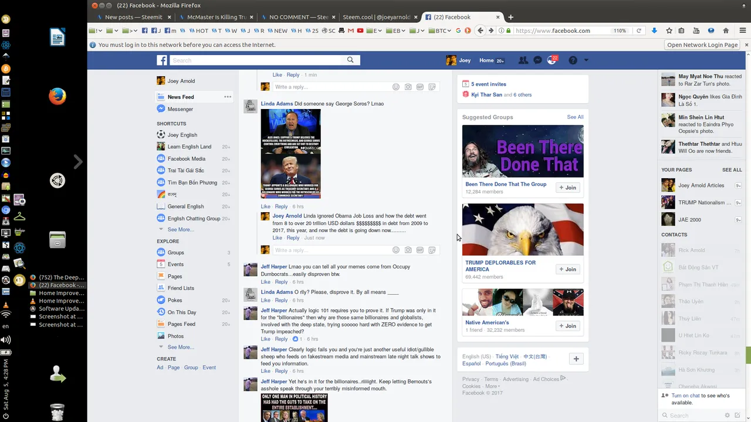Click the Facebook search input field
The height and width of the screenshot is (422, 751).
click(x=256, y=60)
